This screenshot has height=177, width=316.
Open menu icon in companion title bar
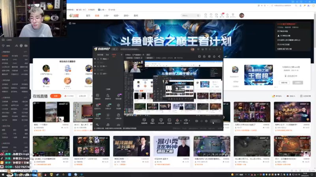(210, 49)
